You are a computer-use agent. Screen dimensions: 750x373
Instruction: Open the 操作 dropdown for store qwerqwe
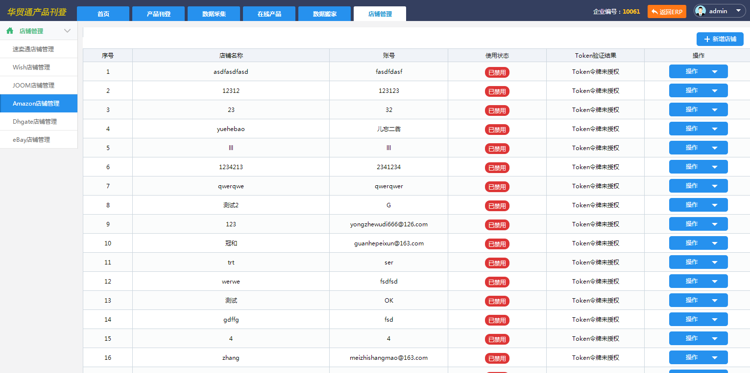click(698, 186)
